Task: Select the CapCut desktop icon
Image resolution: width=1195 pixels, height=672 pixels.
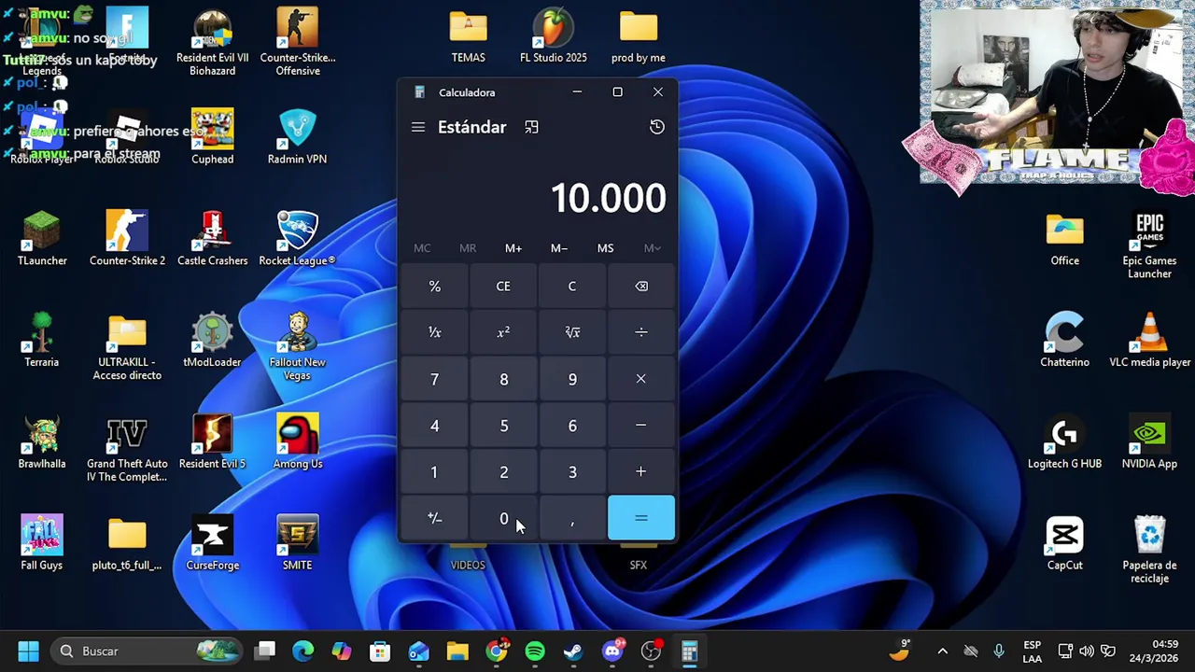Action: tap(1064, 543)
